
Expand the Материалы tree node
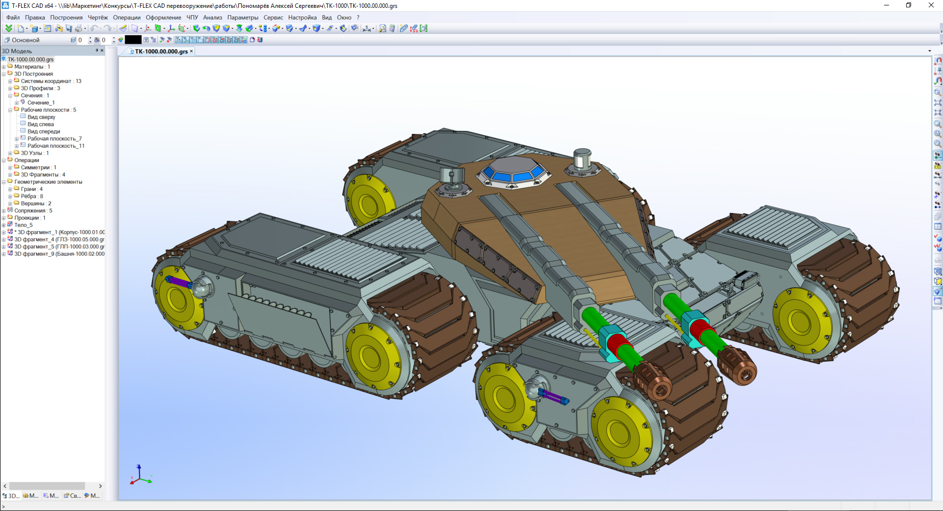click(3, 67)
